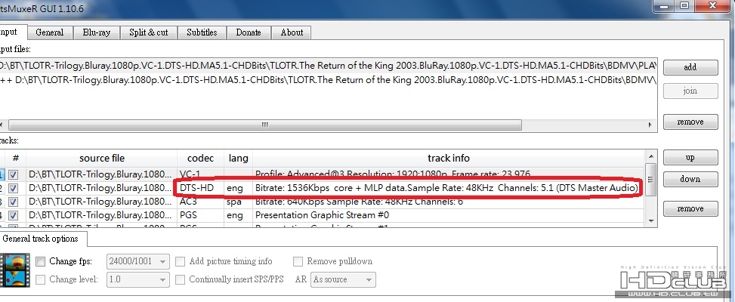Image resolution: width=735 pixels, height=302 pixels.
Task: Switch to the Blu-ray tab
Action: 96,32
